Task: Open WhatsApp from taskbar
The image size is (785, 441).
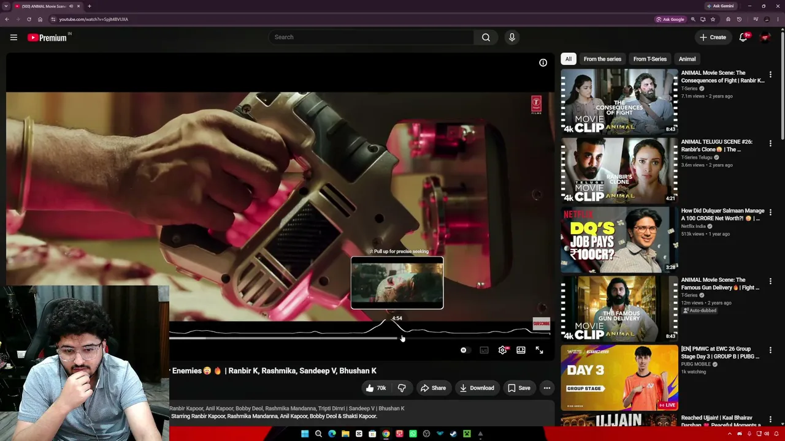Action: (x=413, y=434)
